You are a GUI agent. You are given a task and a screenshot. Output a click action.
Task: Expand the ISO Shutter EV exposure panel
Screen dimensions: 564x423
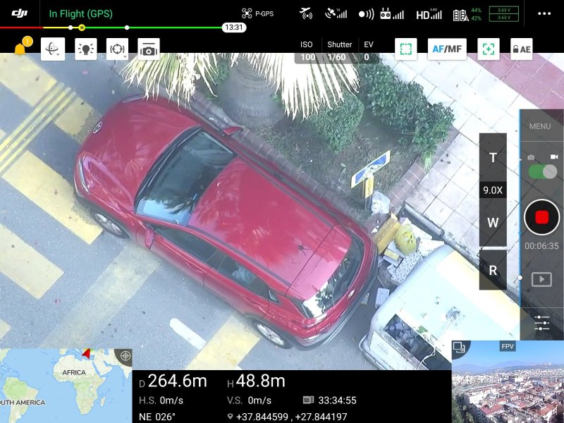tap(337, 51)
